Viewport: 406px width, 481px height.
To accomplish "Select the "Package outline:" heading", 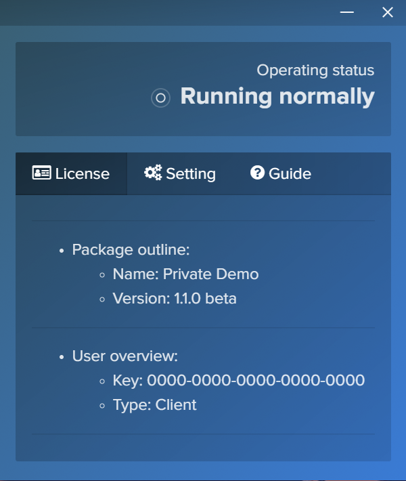I will click(131, 250).
